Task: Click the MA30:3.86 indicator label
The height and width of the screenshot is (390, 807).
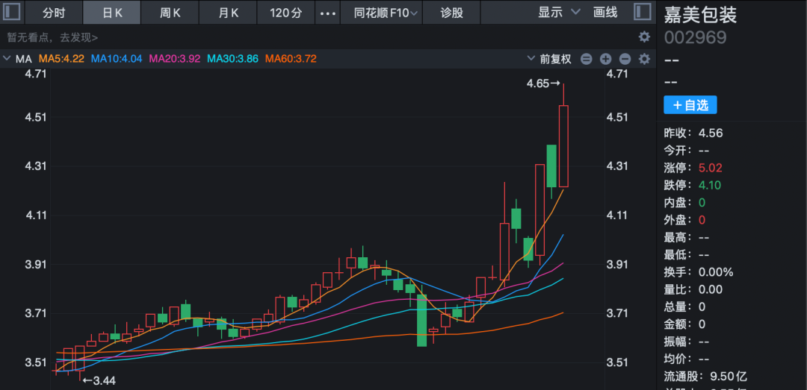Action: pos(232,59)
